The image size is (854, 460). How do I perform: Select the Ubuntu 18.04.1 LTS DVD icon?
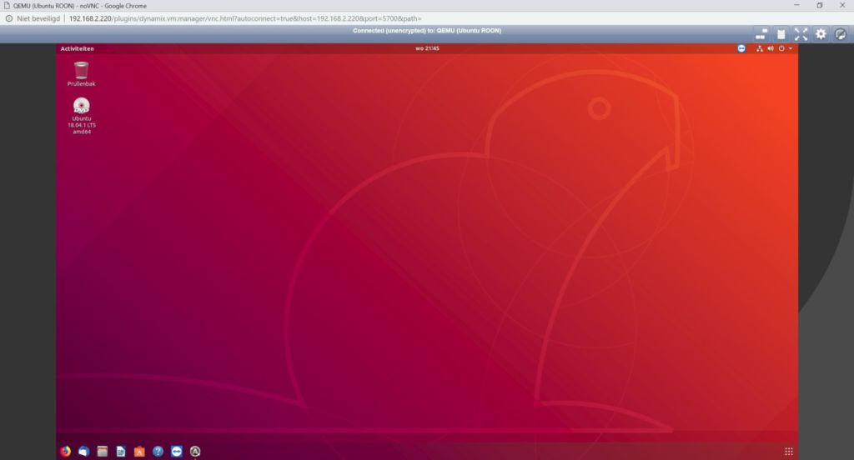[x=82, y=115]
